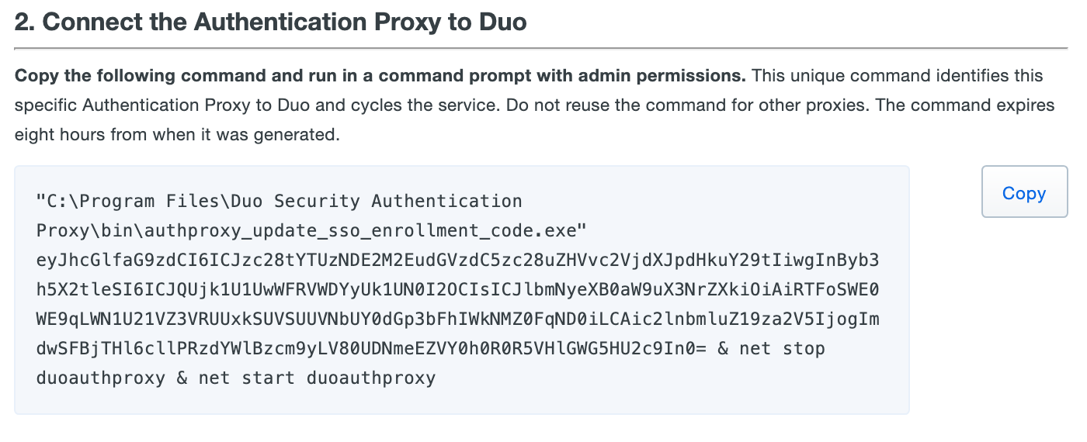Click the text 'eight hours from when it was generated'
The height and width of the screenshot is (442, 1087).
(177, 135)
